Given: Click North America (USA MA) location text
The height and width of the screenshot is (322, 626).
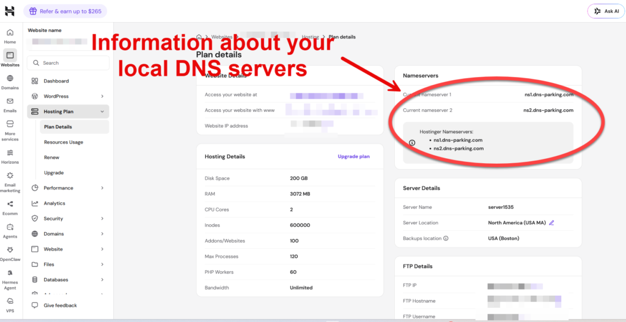Looking at the screenshot, I should click(x=517, y=222).
